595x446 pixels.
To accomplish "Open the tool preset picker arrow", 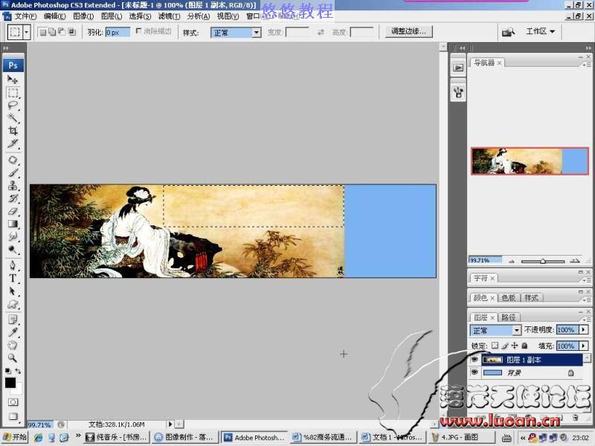I will pyautogui.click(x=27, y=33).
